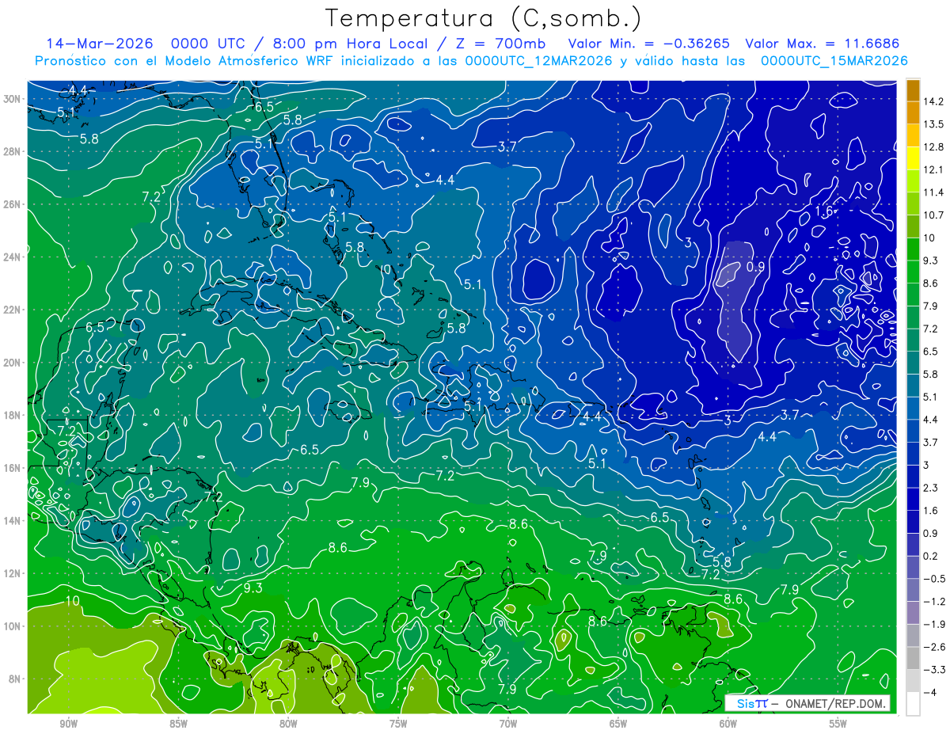
Task: Click the '8N' latitude label
Action: click(13, 679)
